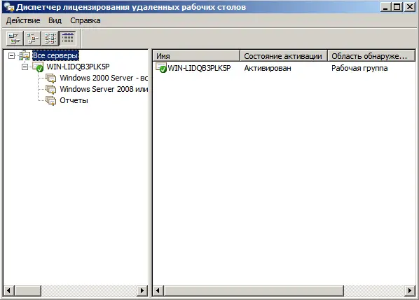
Task: Collapse the WIN-LIDQB3PLK5P tree node
Action: [x=25, y=67]
